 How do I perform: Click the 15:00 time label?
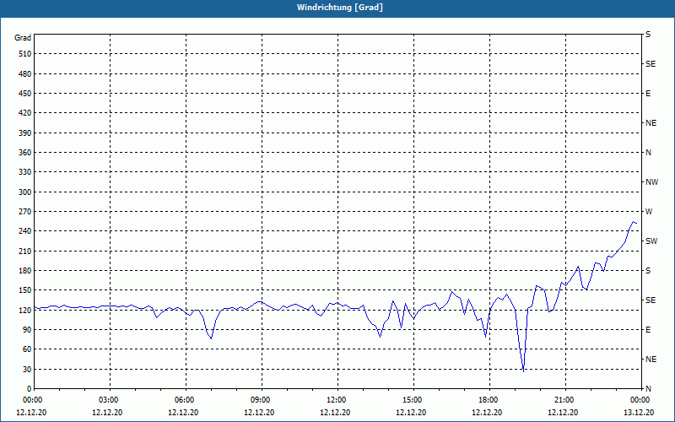[x=411, y=400]
